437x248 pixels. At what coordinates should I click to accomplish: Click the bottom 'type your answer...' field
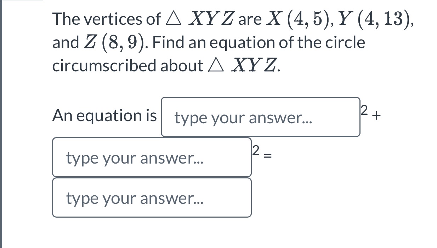(152, 197)
